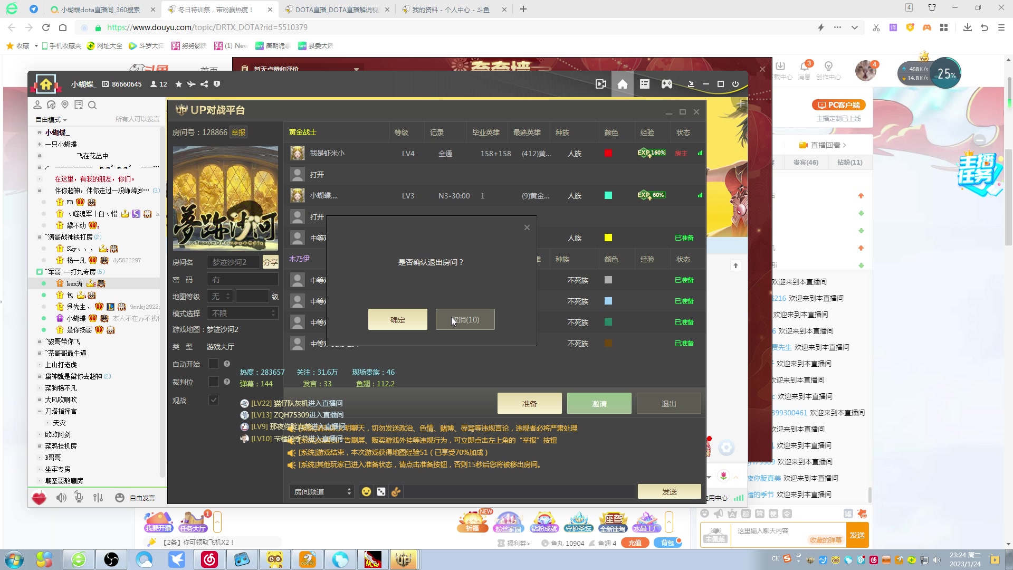Click the cyan color swatch of 小蝴蝶

tap(608, 195)
